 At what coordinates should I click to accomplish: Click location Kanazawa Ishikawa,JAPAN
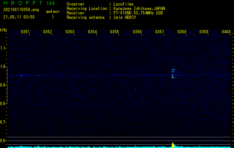(x=139, y=9)
